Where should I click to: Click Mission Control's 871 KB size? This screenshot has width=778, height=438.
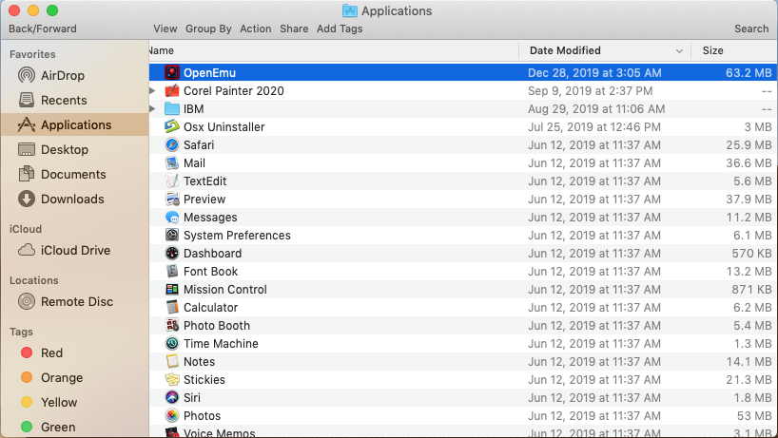tap(751, 290)
